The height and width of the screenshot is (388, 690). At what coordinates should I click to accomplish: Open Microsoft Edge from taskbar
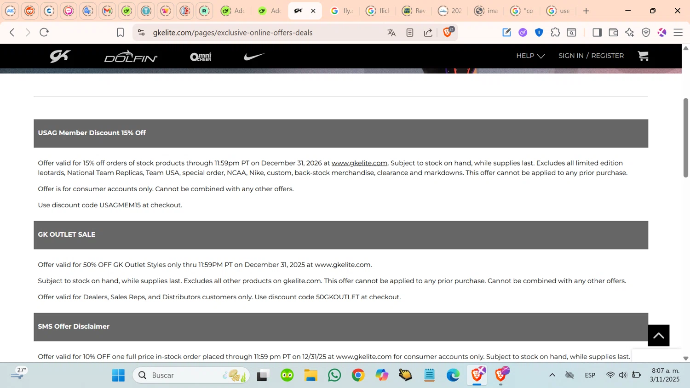point(453,375)
